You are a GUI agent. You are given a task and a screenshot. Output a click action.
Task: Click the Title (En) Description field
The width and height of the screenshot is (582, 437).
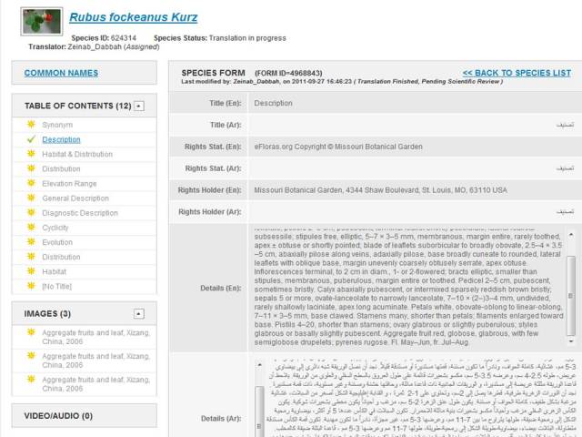(x=415, y=103)
